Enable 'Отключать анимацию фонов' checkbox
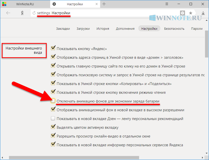 [53, 101]
